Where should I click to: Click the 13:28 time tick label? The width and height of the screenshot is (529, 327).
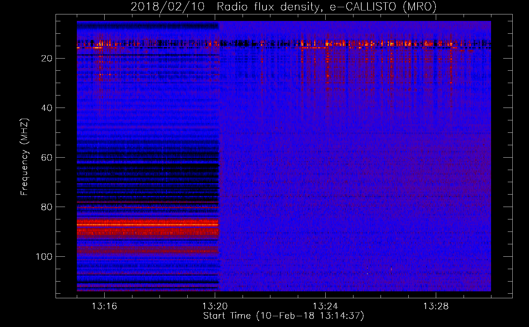[x=436, y=306]
